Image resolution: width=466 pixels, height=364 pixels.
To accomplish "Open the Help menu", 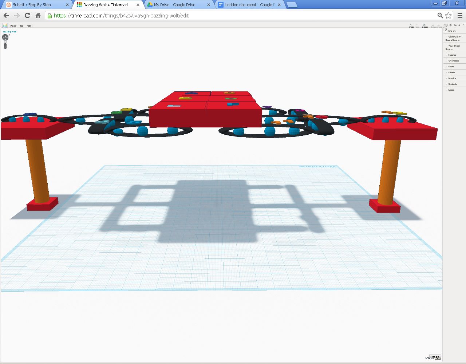I will (x=29, y=26).
